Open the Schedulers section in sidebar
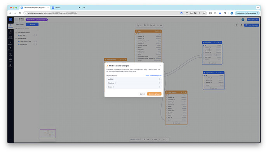The image size is (268, 153). click(x=10, y=49)
